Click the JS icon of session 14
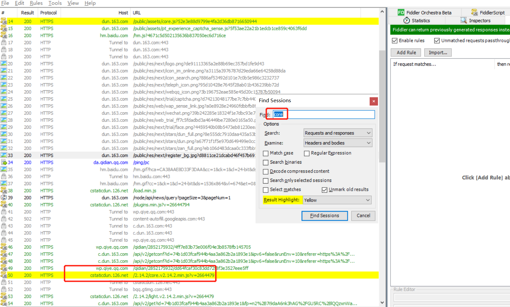 tap(4, 22)
